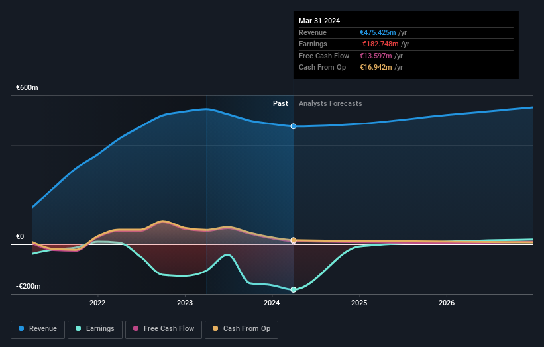Image resolution: width=544 pixels, height=347 pixels.
Task: Click the €475.425m revenue value
Action: pyautogui.click(x=378, y=32)
